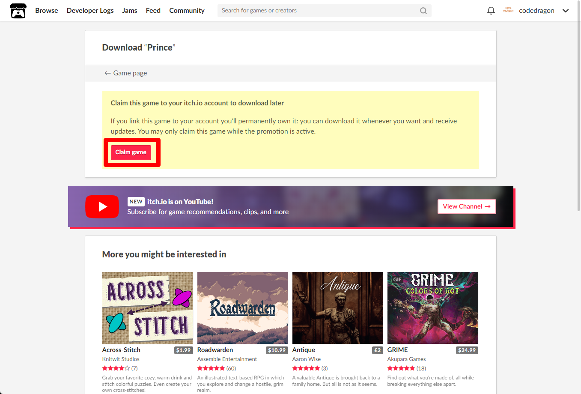Screen dimensions: 581x394
Task: Click the Across-Stitch title link
Action: click(x=121, y=350)
